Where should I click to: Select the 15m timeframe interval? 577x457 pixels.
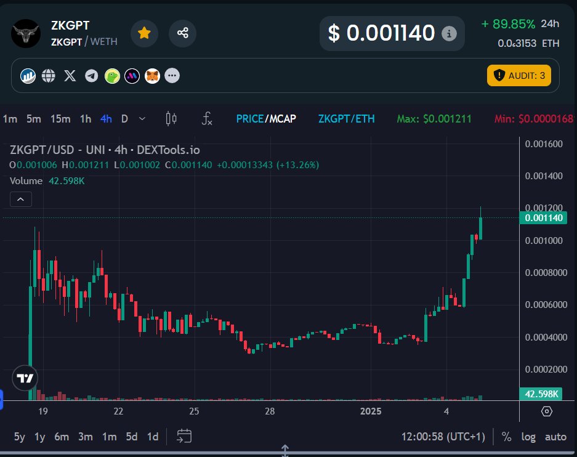[60, 119]
